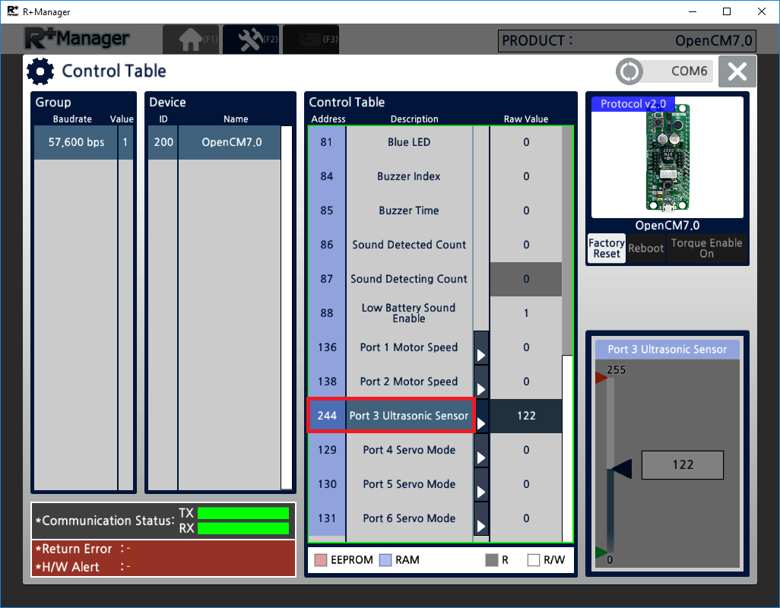780x608 pixels.
Task: Click the ultrasonic sensor slider handle
Action: [x=622, y=469]
